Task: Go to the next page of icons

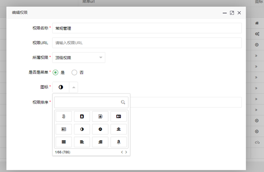Action: [x=126, y=152]
